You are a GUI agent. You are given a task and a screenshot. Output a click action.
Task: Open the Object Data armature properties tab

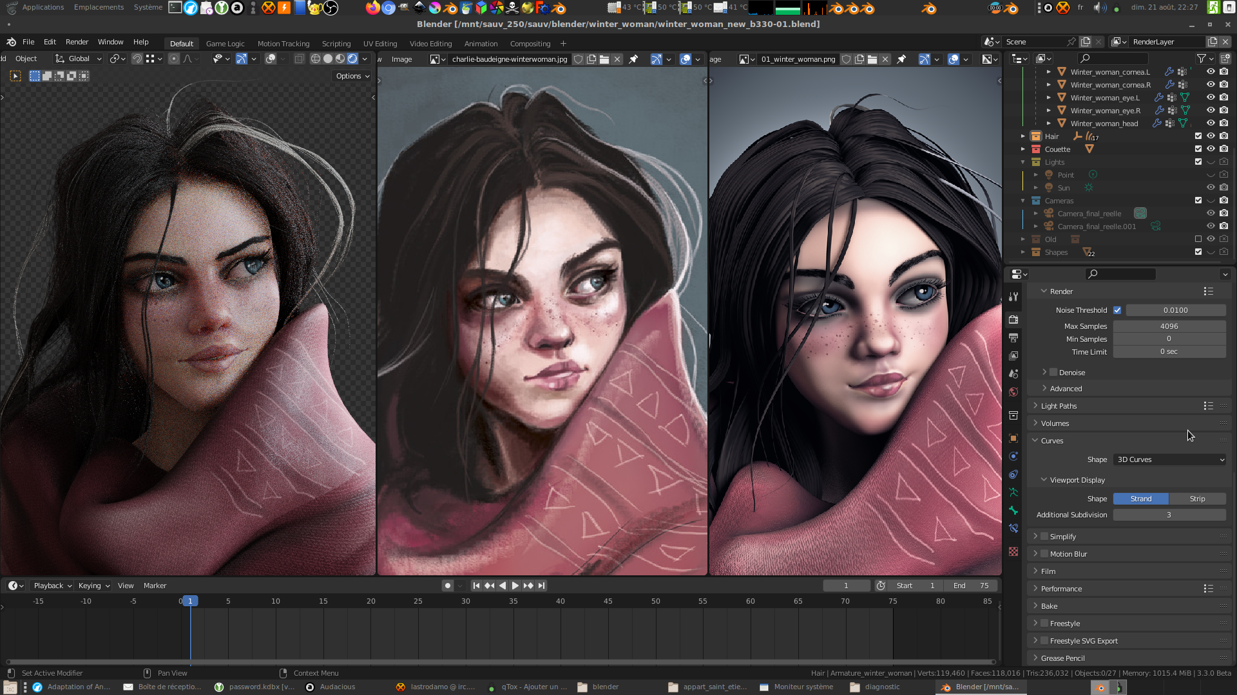1013,492
